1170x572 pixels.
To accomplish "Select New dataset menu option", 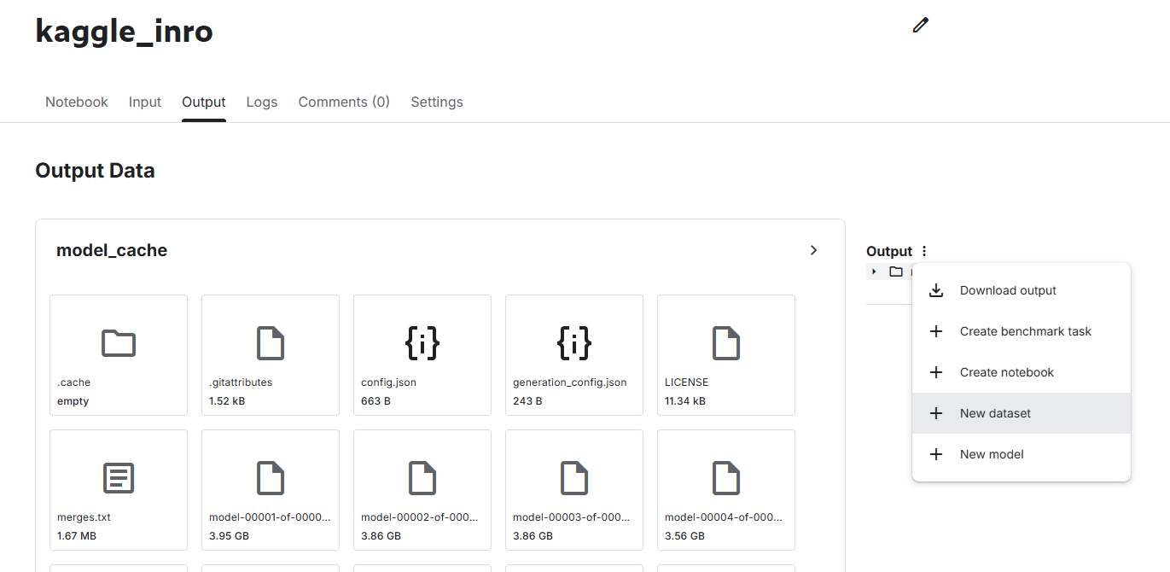I will point(995,413).
